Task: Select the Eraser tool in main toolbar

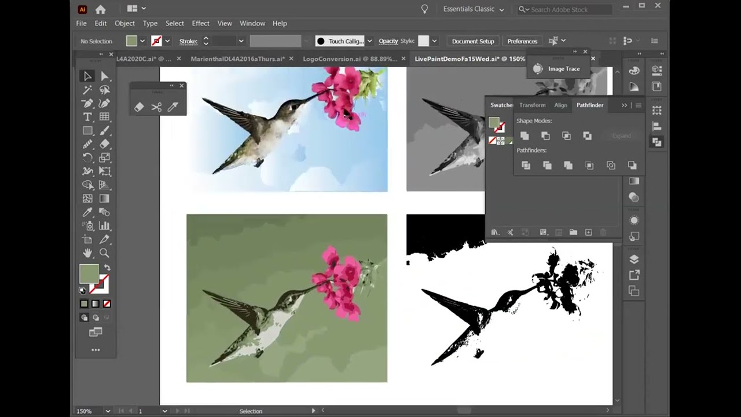Action: click(x=105, y=144)
